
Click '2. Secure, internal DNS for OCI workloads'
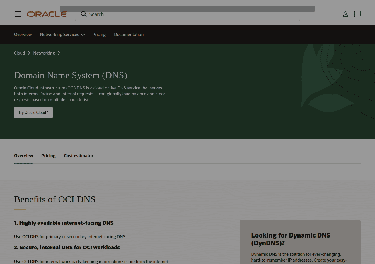(x=67, y=248)
